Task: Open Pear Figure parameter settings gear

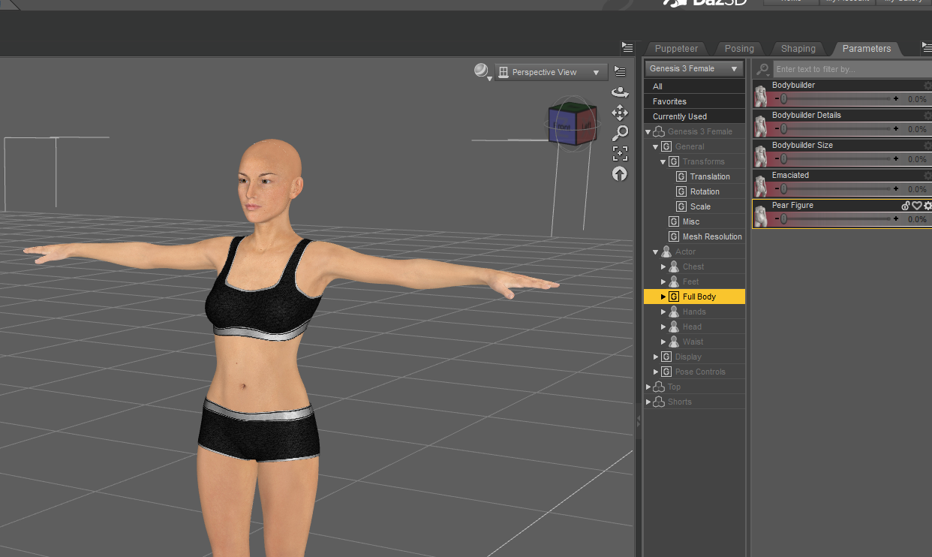Action: pos(927,206)
